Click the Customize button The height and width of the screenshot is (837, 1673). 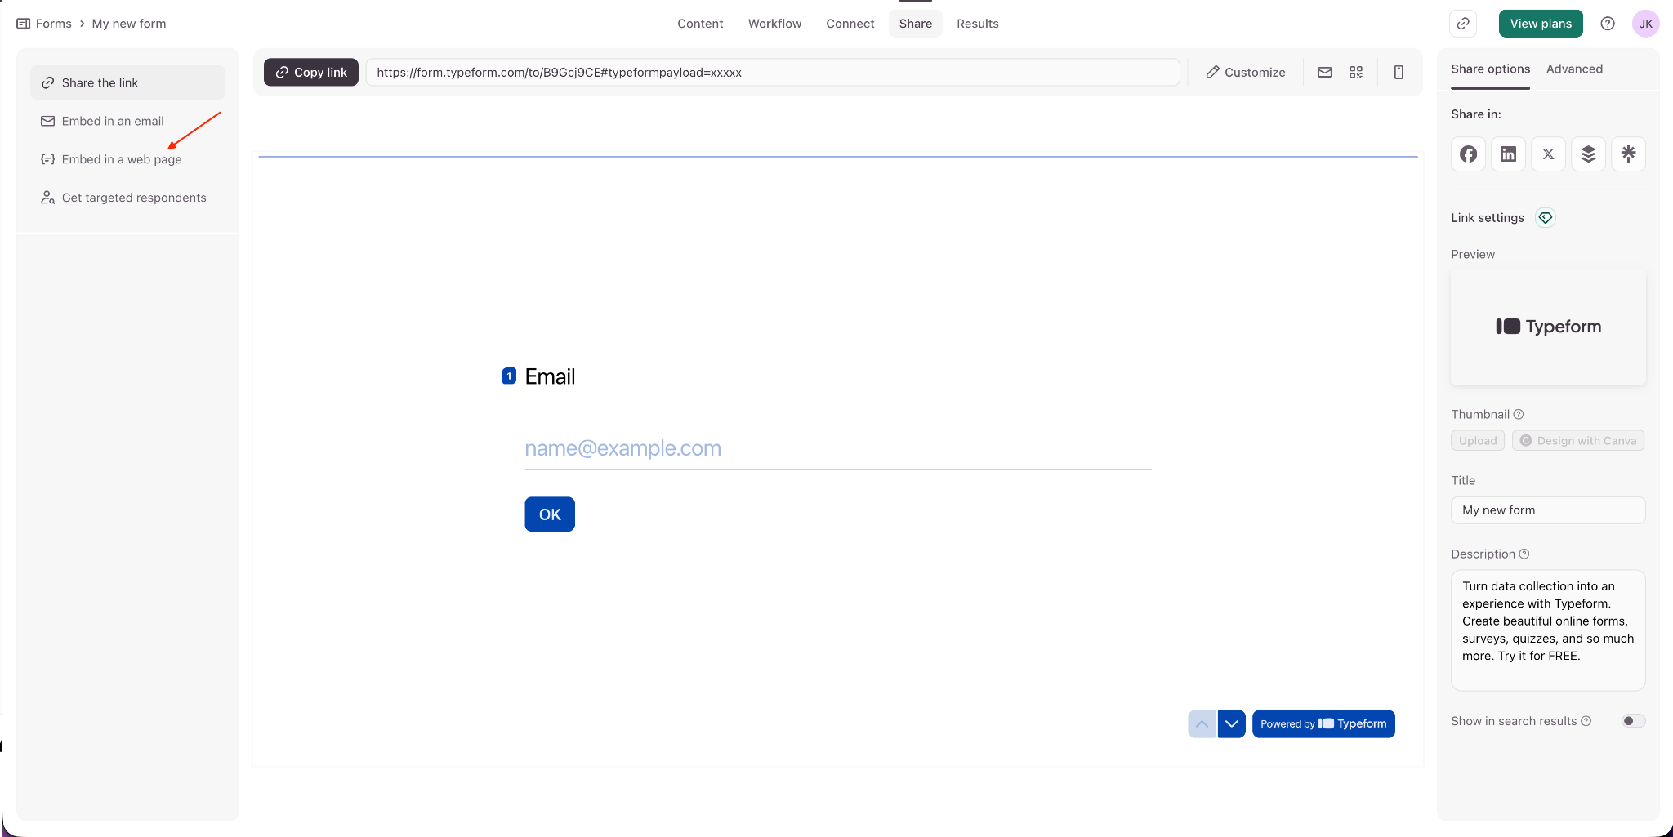[x=1245, y=73]
